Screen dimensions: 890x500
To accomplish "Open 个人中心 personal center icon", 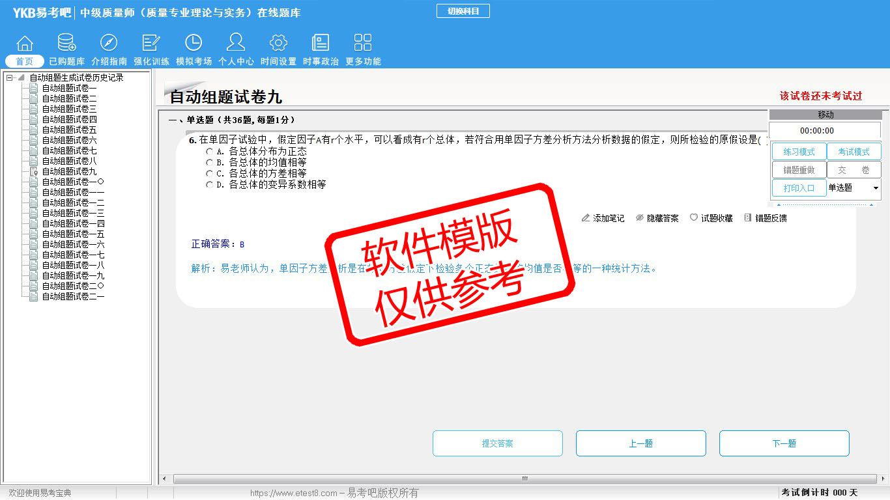I will (236, 44).
